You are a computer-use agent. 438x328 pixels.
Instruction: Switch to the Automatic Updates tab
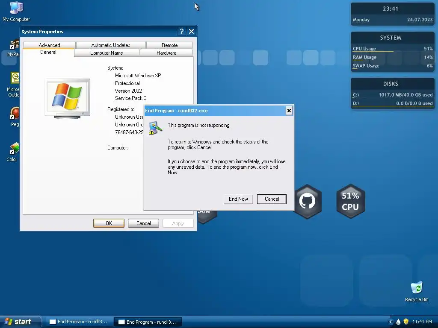coord(111,45)
